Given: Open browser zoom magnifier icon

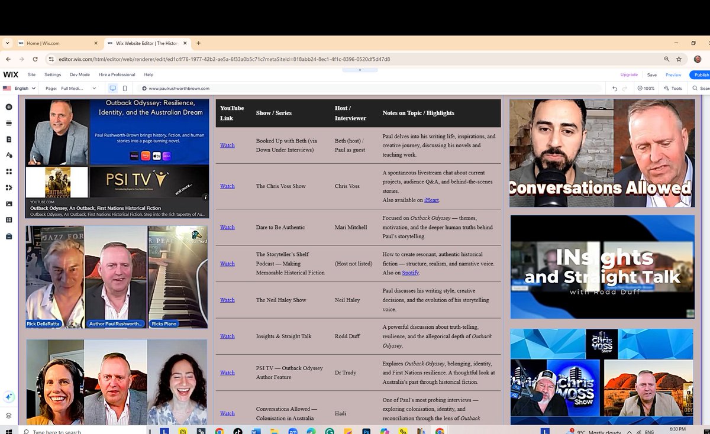Looking at the screenshot, I should pyautogui.click(x=667, y=59).
